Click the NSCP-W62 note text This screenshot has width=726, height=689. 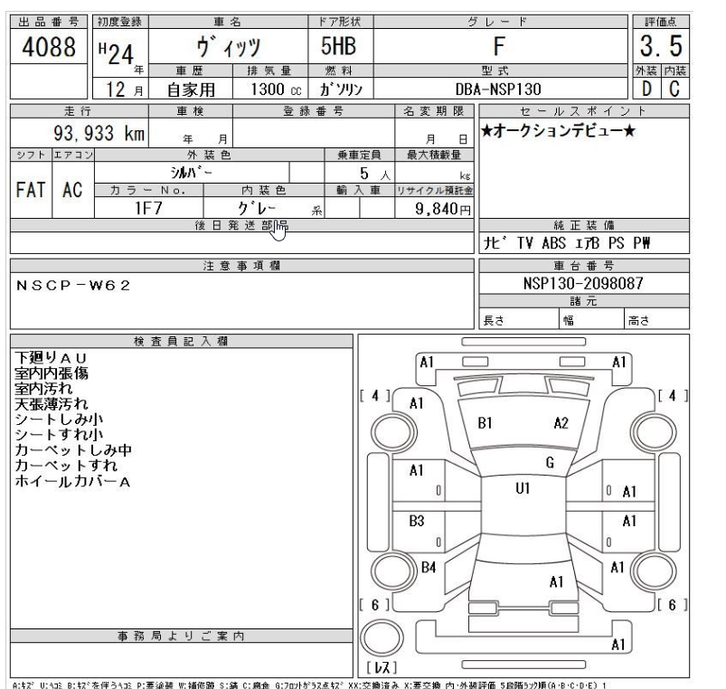[x=73, y=286]
